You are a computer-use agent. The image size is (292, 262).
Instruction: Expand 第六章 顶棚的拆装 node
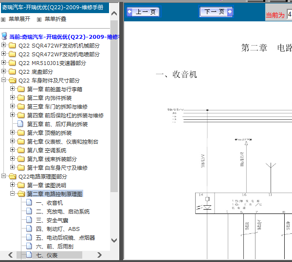(12, 132)
